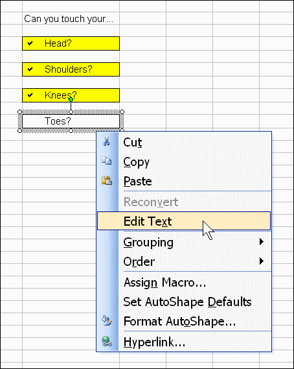
Task: Open the Order menu item
Action: (x=184, y=261)
